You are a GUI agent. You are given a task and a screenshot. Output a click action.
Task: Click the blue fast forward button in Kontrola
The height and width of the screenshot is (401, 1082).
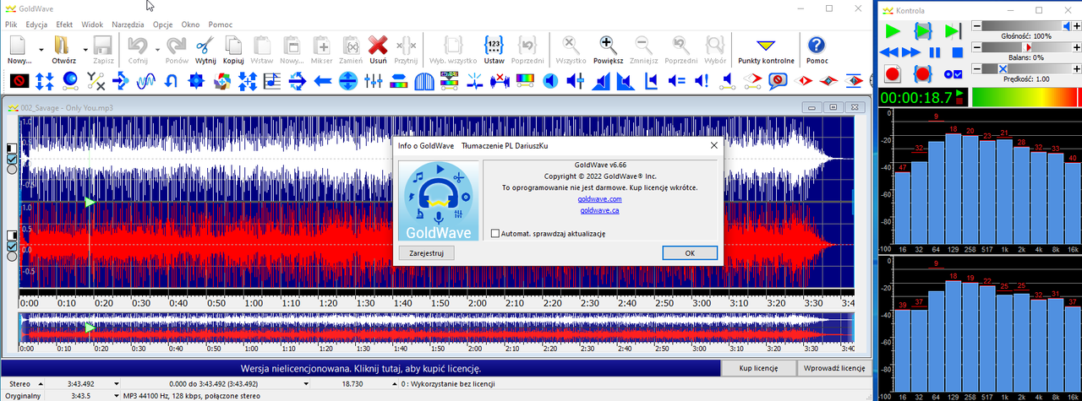[x=911, y=52]
